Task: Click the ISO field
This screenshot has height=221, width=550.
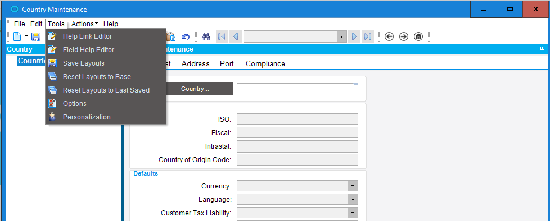Action: coord(297,119)
